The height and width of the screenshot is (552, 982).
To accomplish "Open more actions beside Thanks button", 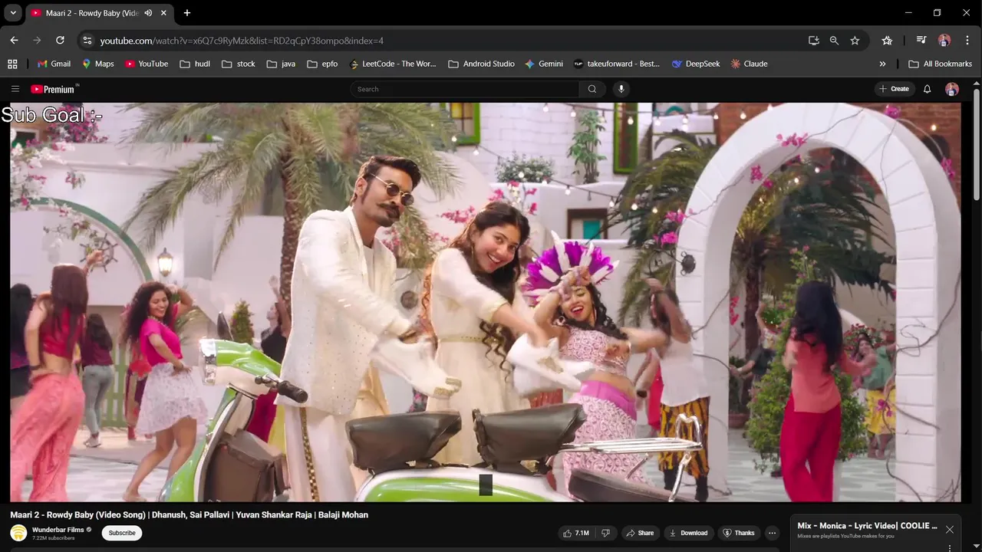I will pyautogui.click(x=773, y=533).
